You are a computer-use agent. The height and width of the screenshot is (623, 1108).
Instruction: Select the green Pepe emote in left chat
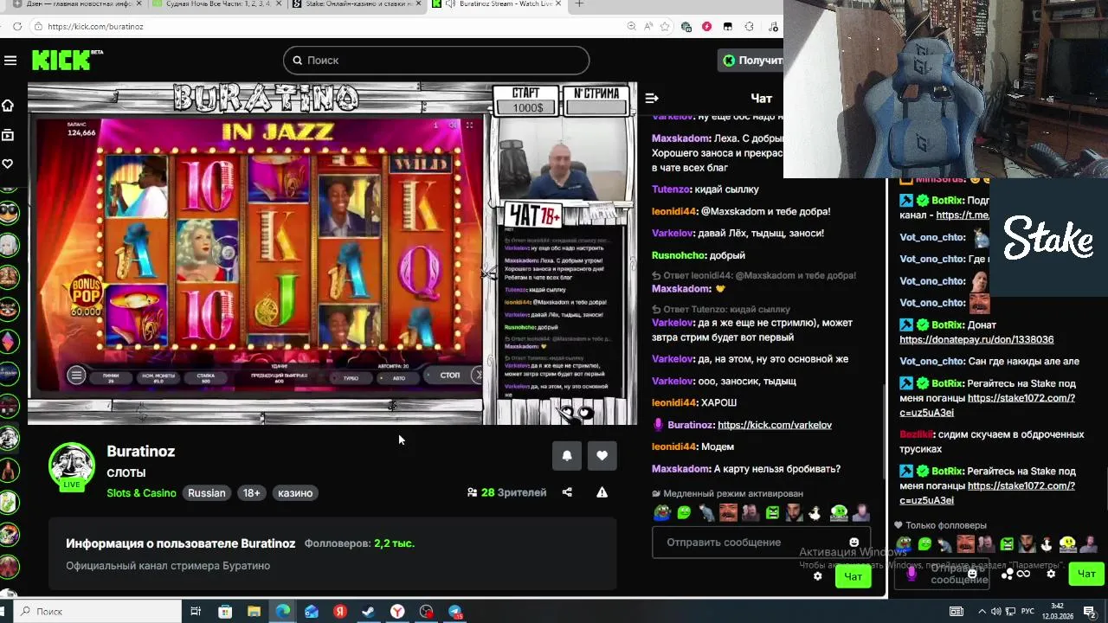click(x=662, y=512)
